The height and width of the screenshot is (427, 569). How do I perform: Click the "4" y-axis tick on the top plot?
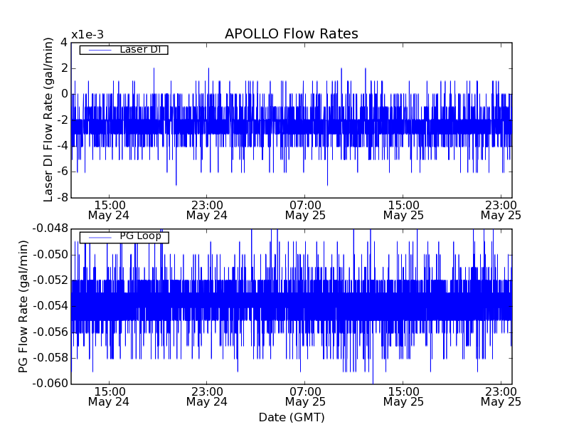click(64, 42)
